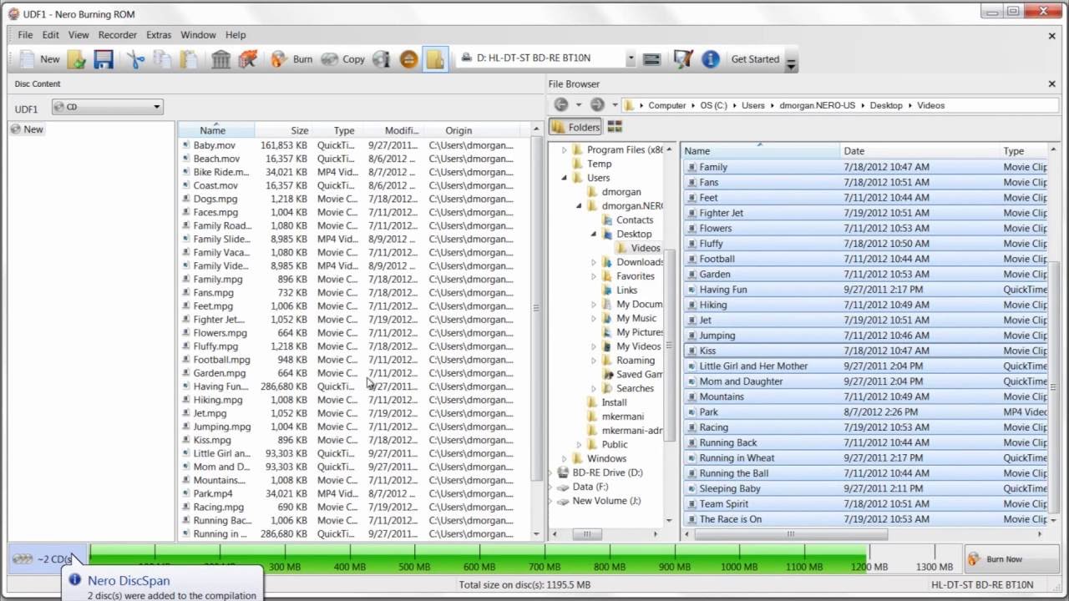Click Desktop in the breadcrumb path
The image size is (1069, 601).
886,105
